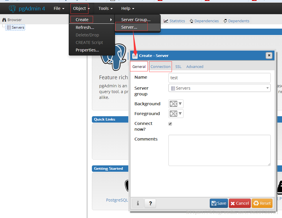Open the Dependencies panel tab

[x=204, y=21]
